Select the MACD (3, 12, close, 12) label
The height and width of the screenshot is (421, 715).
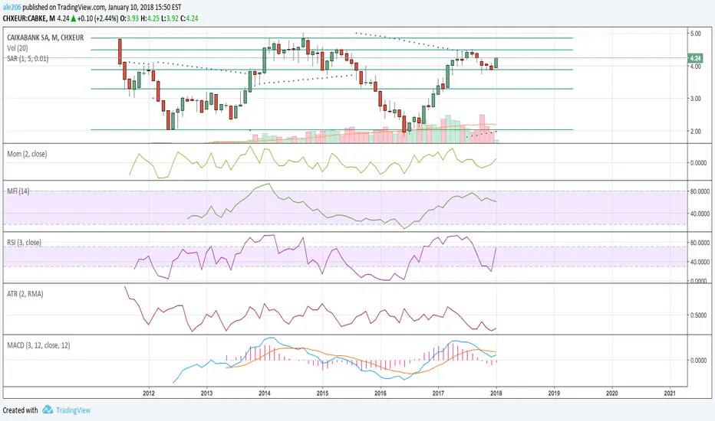point(39,345)
